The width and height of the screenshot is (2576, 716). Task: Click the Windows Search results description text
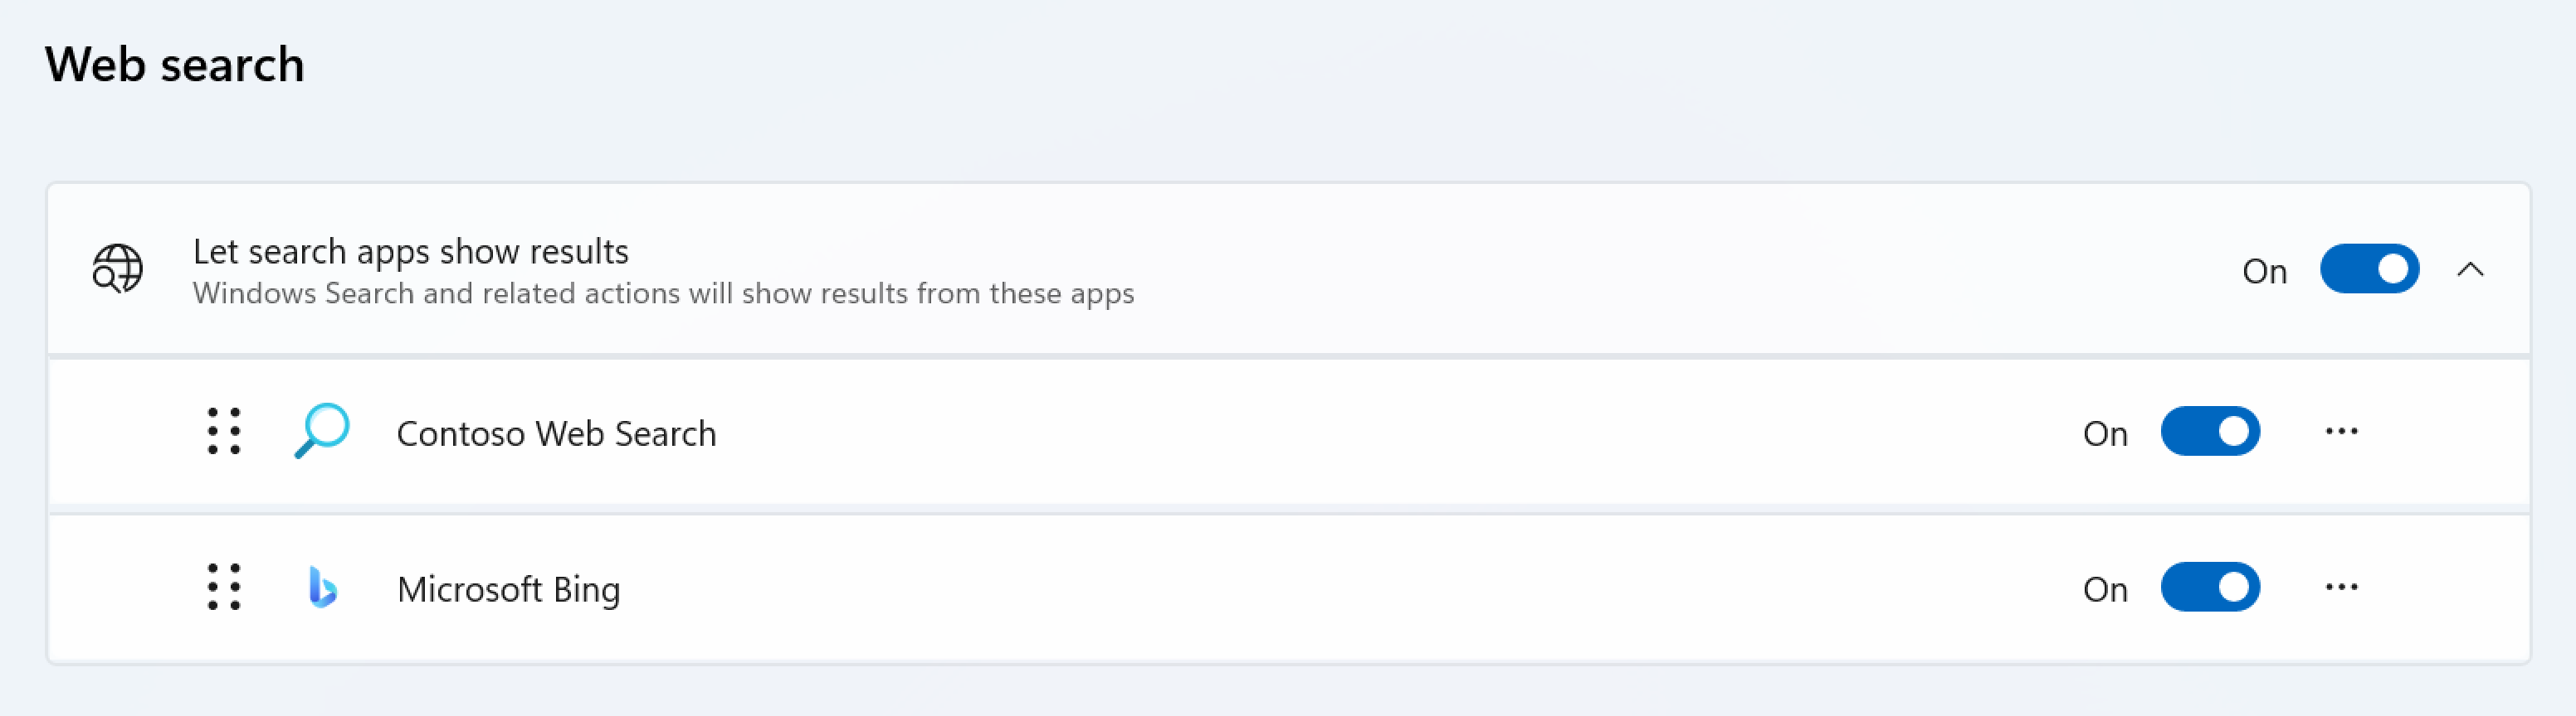click(x=663, y=293)
